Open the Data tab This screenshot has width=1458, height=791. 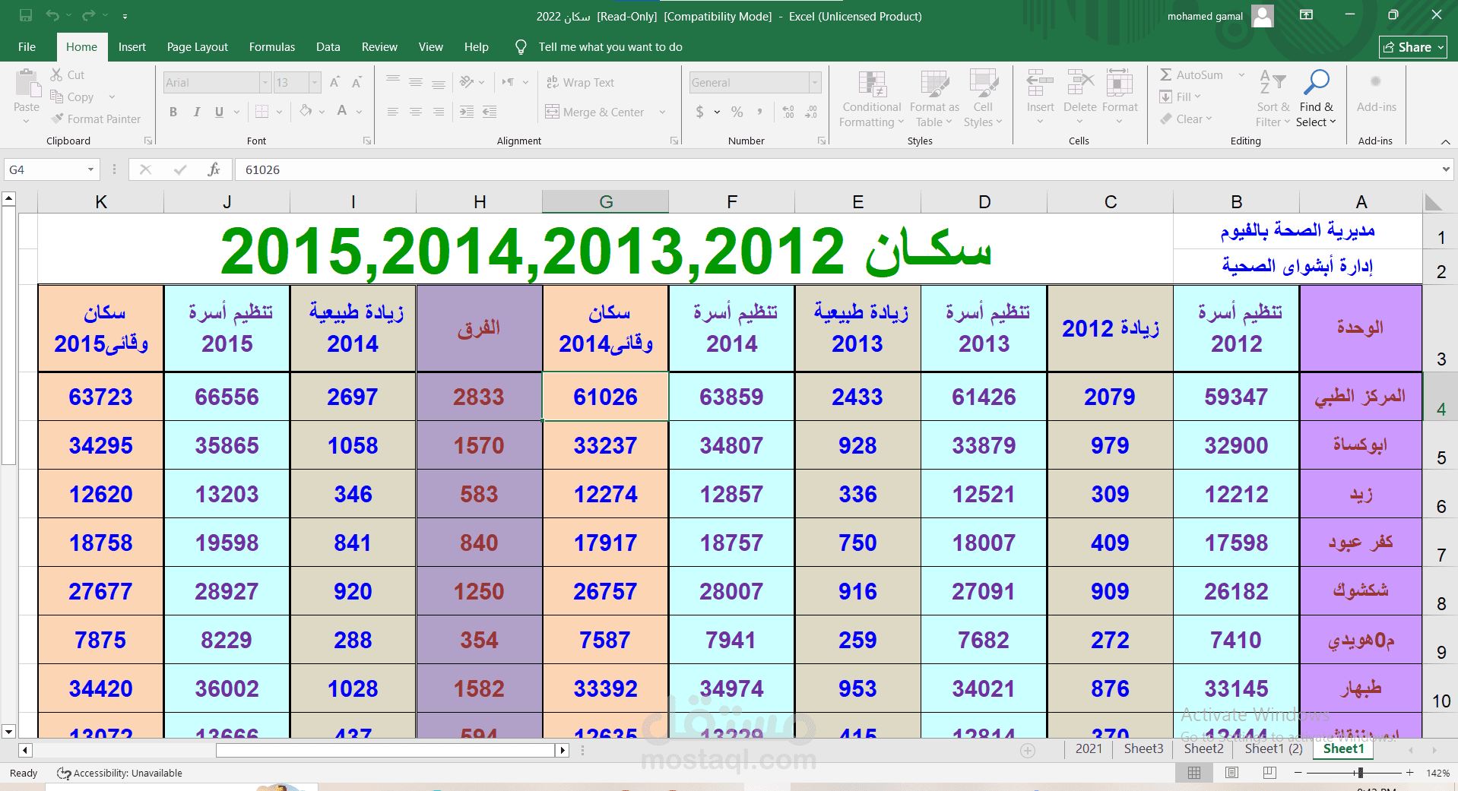click(328, 47)
